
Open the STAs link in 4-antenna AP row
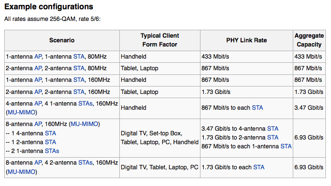tap(85, 103)
